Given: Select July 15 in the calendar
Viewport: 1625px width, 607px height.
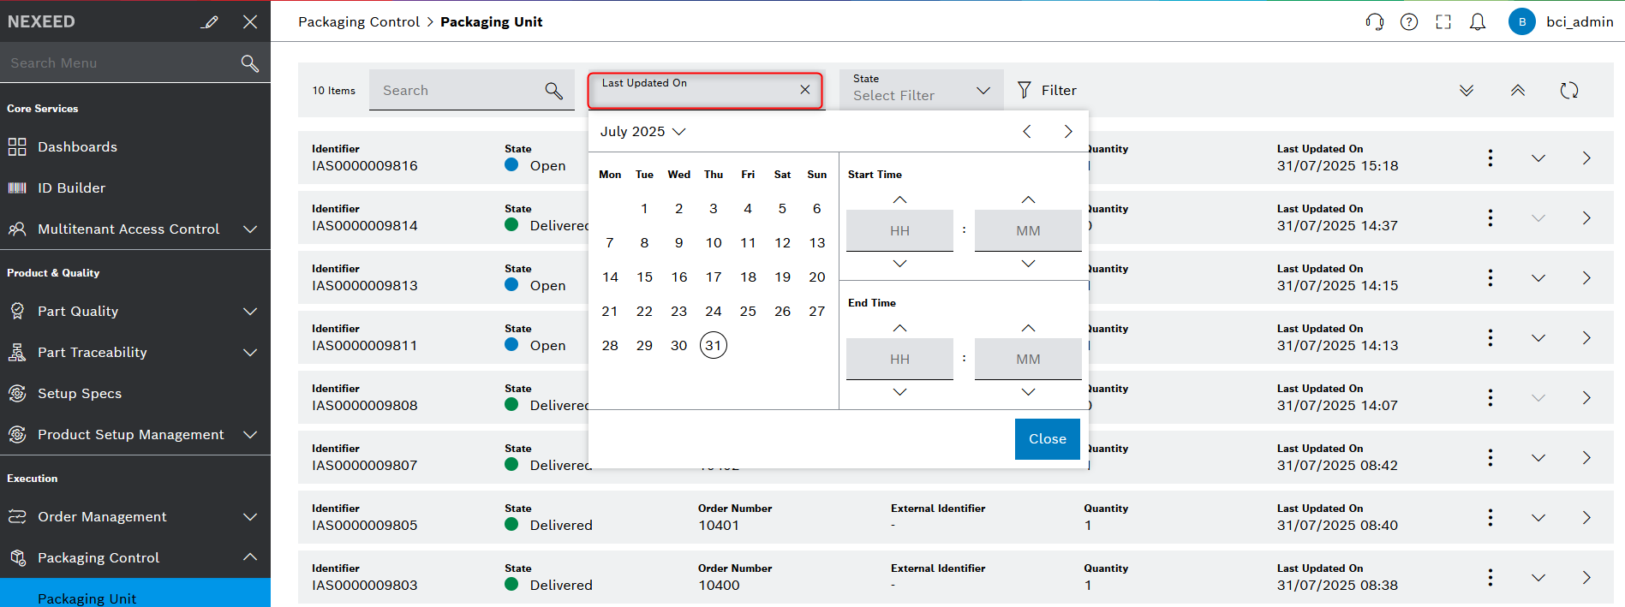Looking at the screenshot, I should click(x=644, y=277).
